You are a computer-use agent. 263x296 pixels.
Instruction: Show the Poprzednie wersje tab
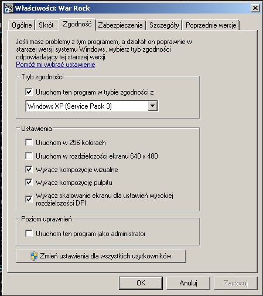211,25
